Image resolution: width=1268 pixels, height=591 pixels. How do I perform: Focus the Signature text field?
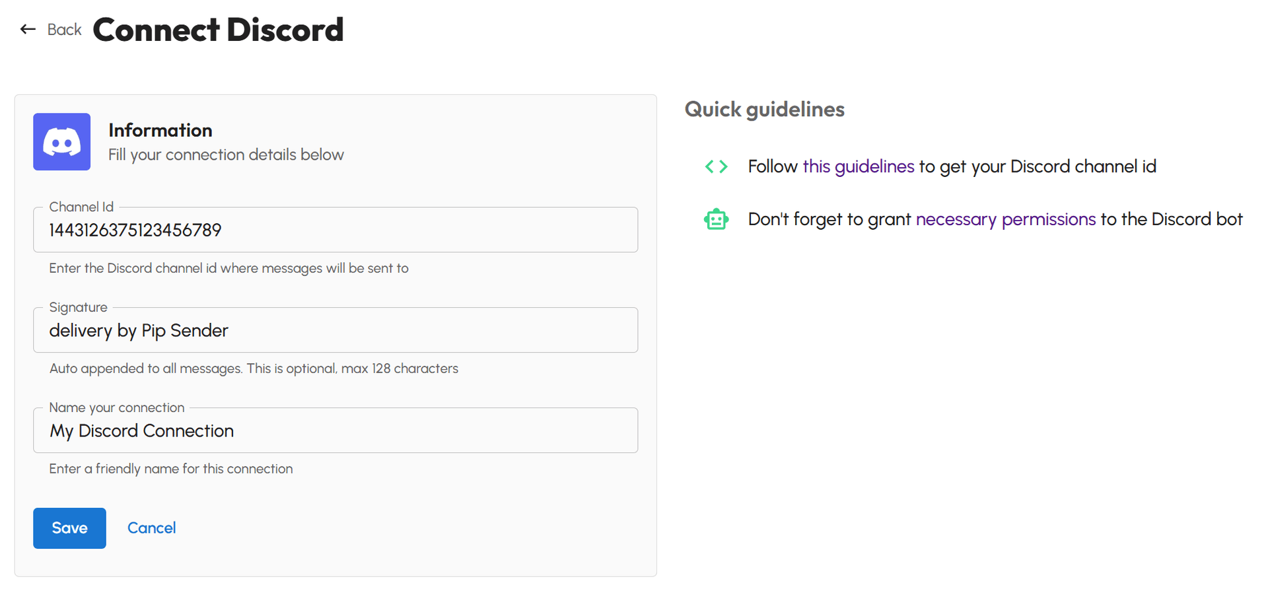335,330
